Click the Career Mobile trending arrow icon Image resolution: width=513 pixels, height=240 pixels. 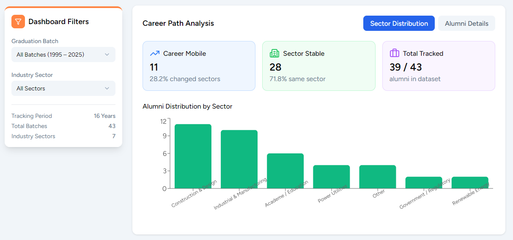(x=155, y=54)
